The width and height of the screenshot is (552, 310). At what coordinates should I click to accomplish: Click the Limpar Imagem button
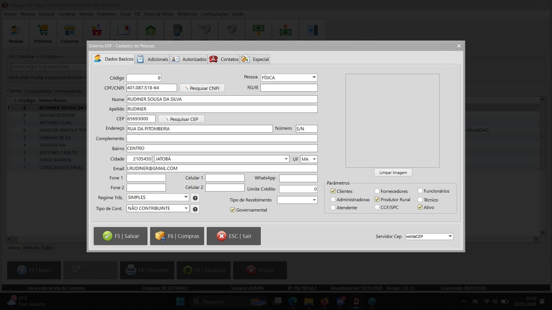[x=393, y=173]
